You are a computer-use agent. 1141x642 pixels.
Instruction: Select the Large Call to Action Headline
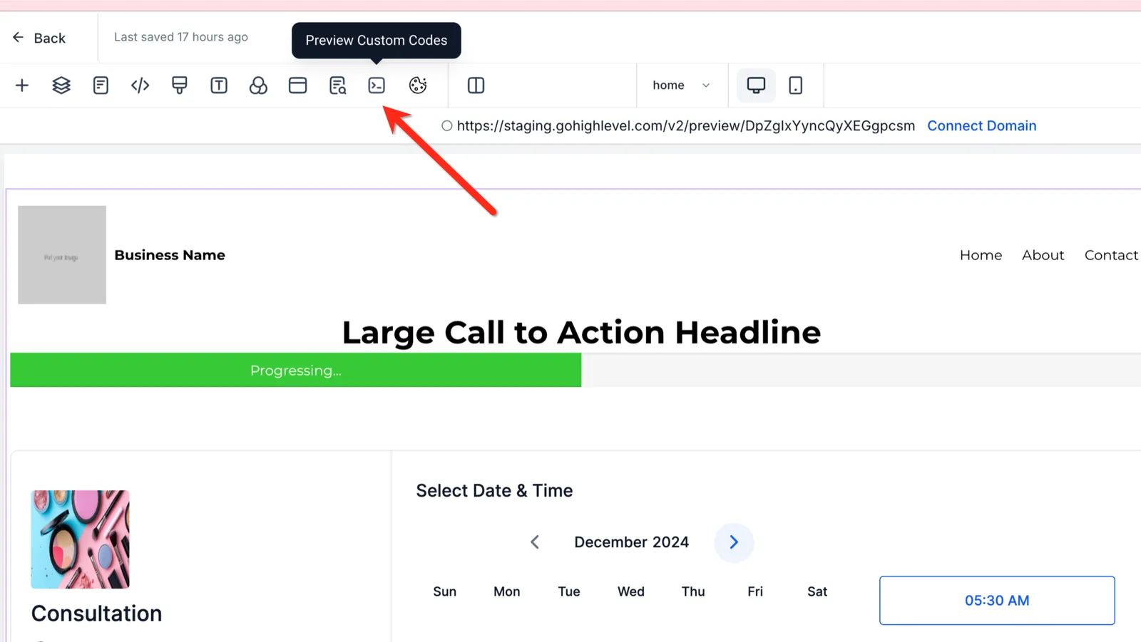(x=581, y=333)
